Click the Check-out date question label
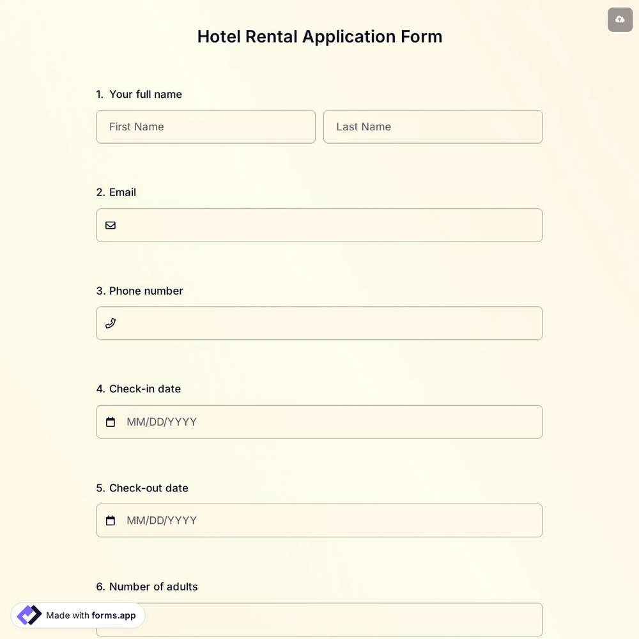 (142, 487)
